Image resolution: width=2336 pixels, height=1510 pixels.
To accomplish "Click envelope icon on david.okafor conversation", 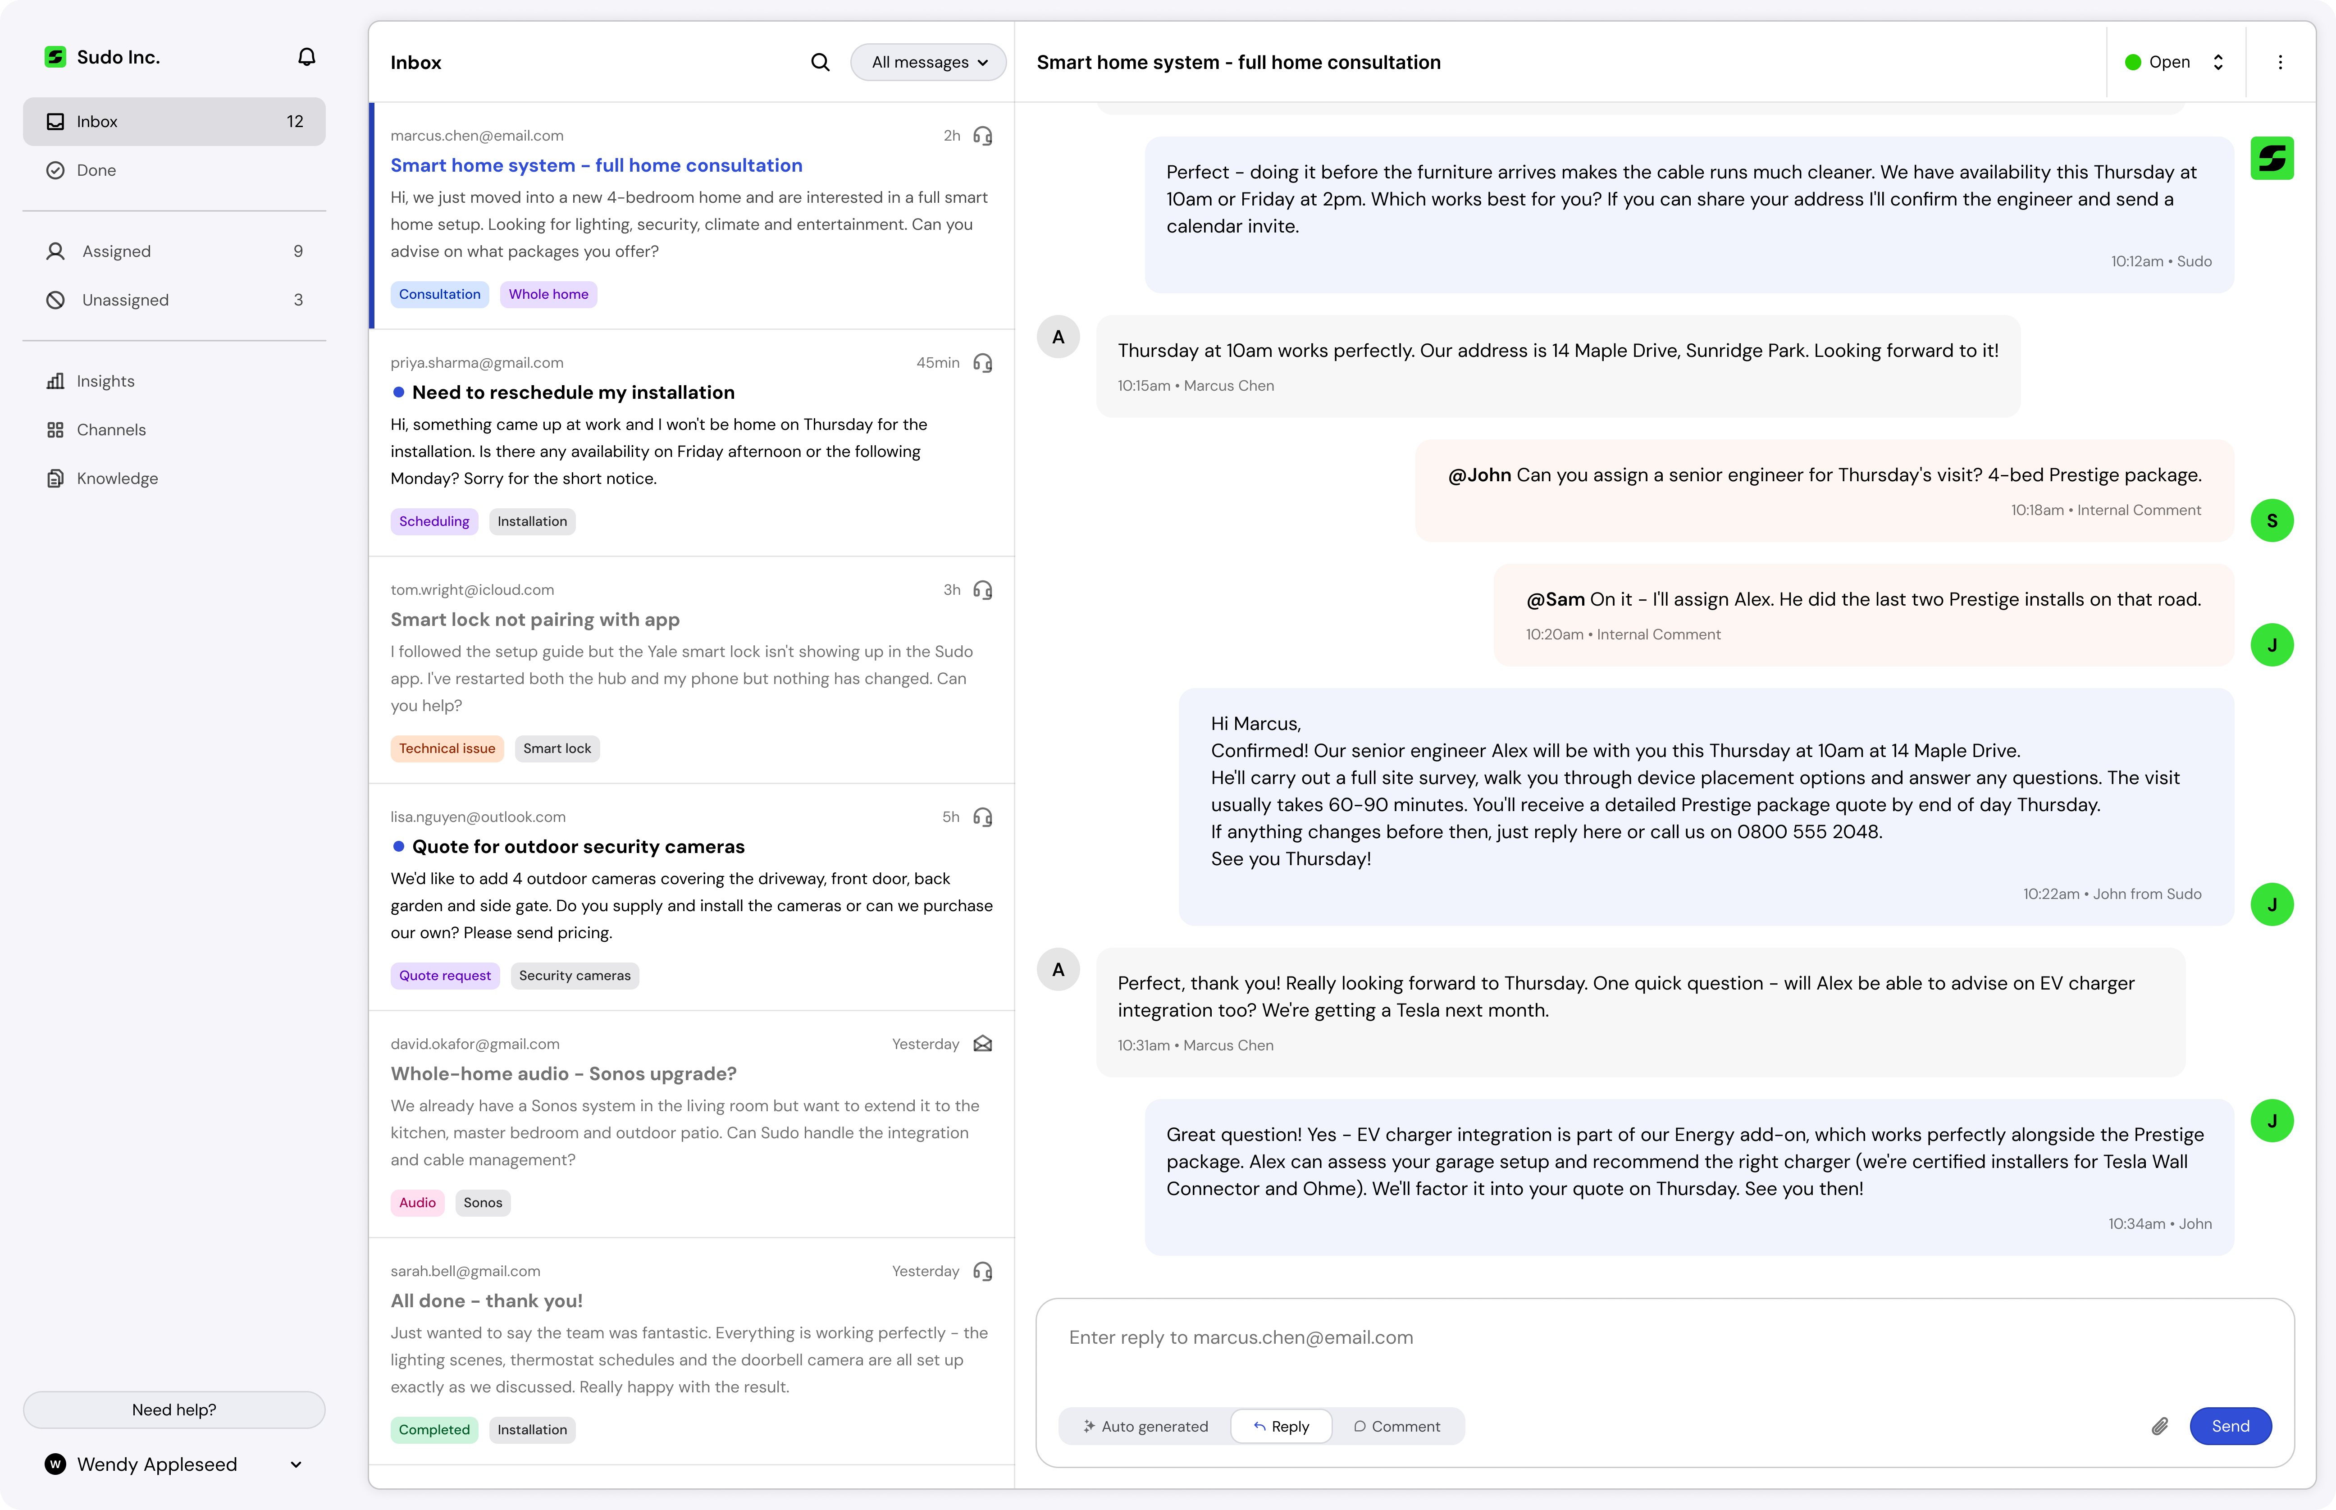I will tap(983, 1044).
